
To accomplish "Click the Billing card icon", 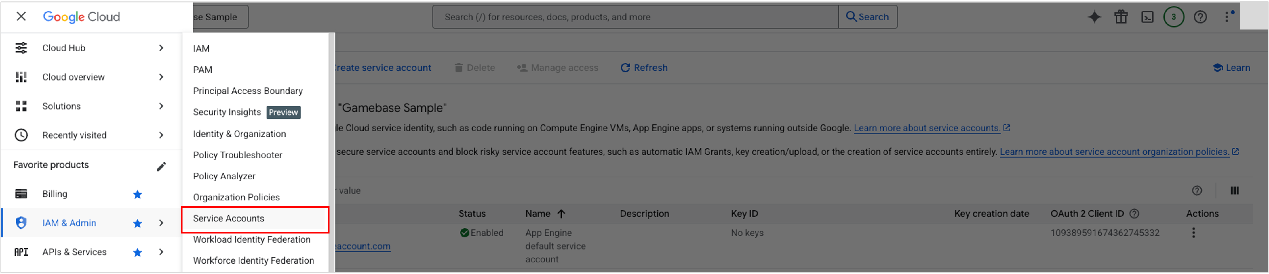I will point(21,194).
